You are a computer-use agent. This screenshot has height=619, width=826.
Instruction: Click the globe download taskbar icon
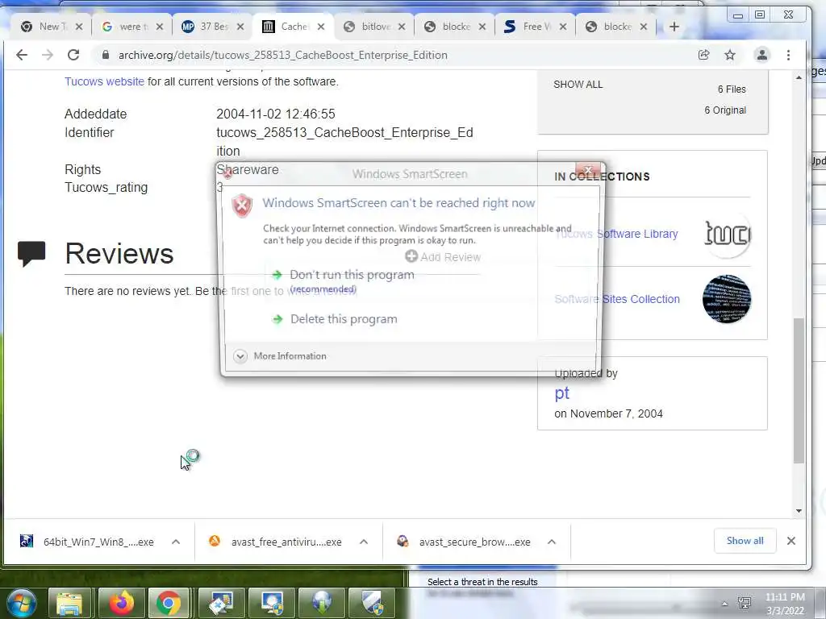322,603
